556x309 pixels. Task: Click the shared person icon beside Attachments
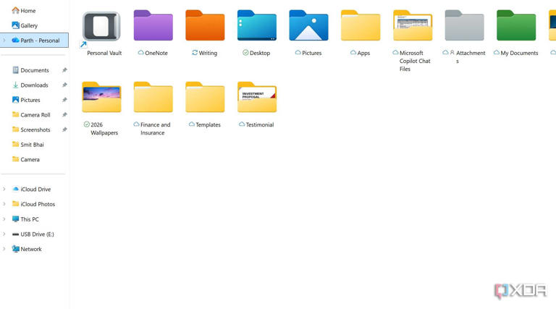(452, 52)
